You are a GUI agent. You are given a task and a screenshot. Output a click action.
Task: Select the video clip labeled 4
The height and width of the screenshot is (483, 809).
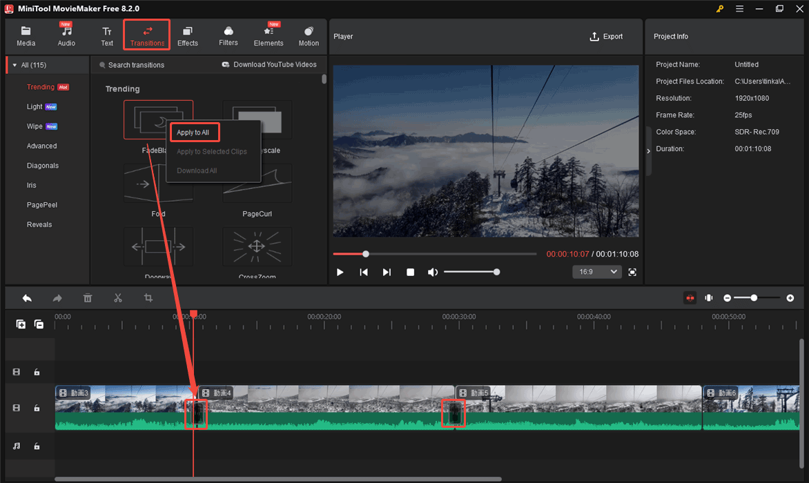pos(325,407)
